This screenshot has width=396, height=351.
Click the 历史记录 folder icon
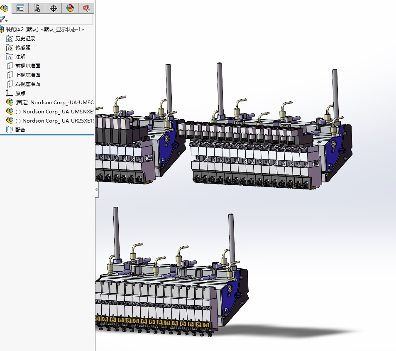tap(10, 38)
